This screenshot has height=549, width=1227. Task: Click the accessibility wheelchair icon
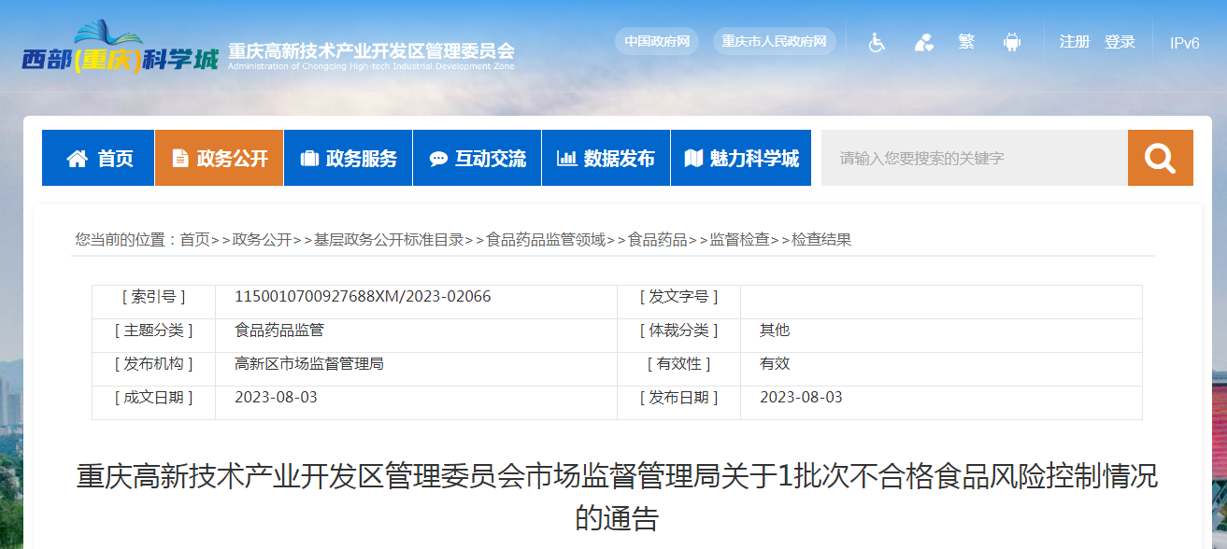click(x=877, y=42)
